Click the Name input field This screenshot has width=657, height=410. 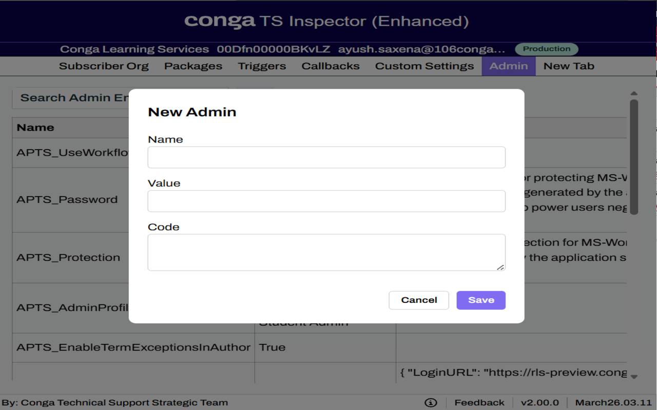point(326,157)
